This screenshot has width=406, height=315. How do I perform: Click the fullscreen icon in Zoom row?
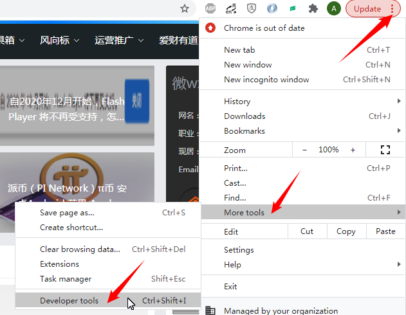click(385, 149)
